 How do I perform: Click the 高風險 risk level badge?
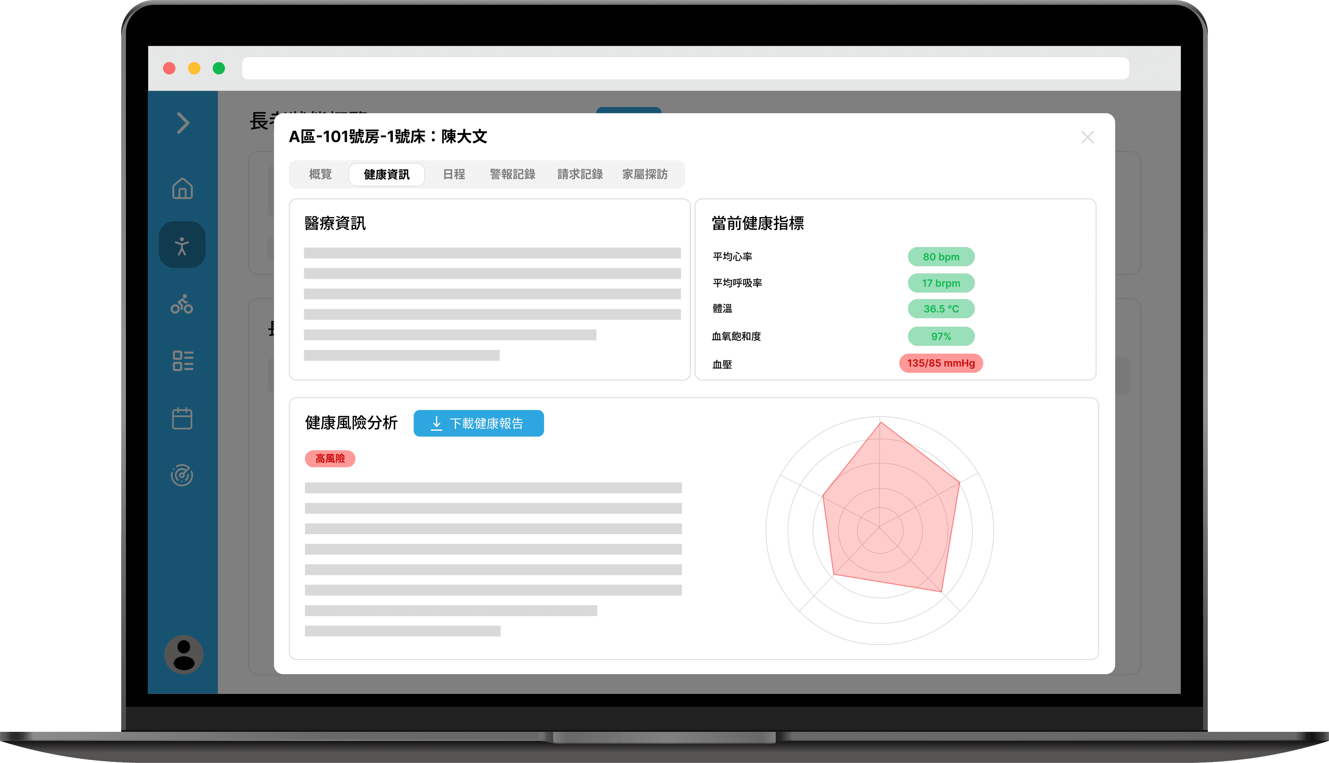coord(330,459)
